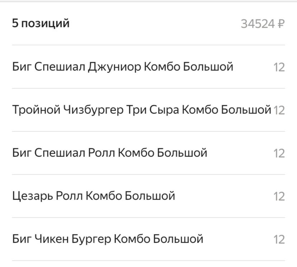The height and width of the screenshot is (267, 297).
Task: Click quantity 12 for Биг Спешиал Джуниор
Action: tap(279, 67)
